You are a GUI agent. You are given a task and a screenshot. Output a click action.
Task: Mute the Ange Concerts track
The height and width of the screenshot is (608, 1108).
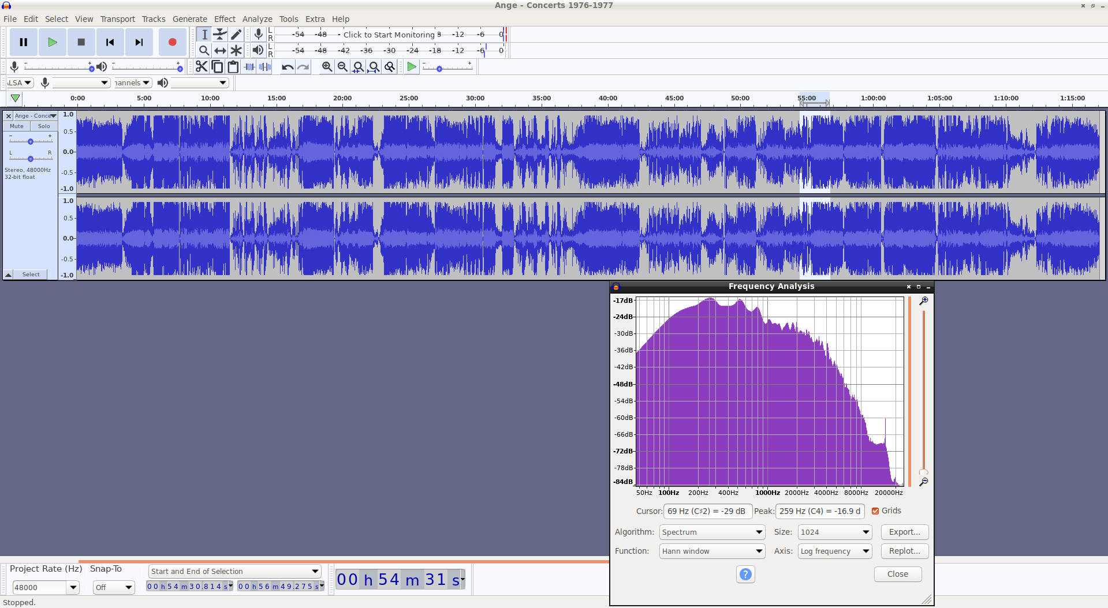(17, 126)
